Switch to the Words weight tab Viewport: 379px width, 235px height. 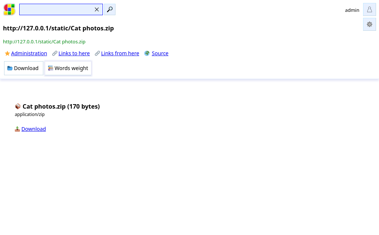click(68, 68)
